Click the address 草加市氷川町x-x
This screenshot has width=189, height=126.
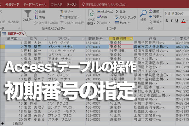click(147, 103)
